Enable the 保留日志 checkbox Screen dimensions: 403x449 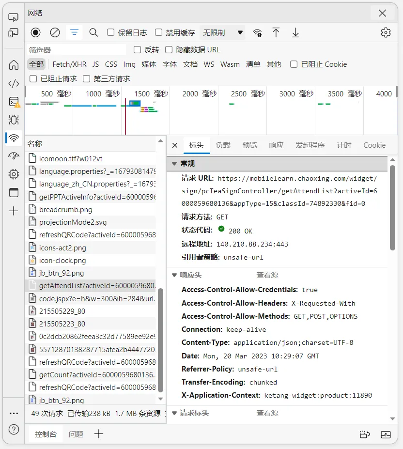[x=111, y=32]
